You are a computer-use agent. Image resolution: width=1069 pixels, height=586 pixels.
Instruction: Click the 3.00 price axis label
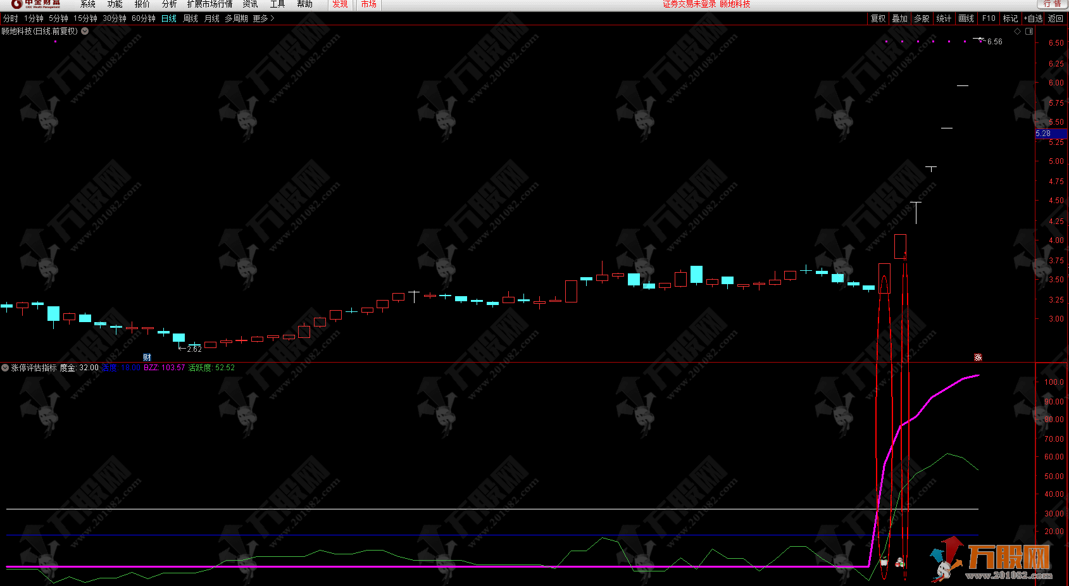pos(1056,319)
